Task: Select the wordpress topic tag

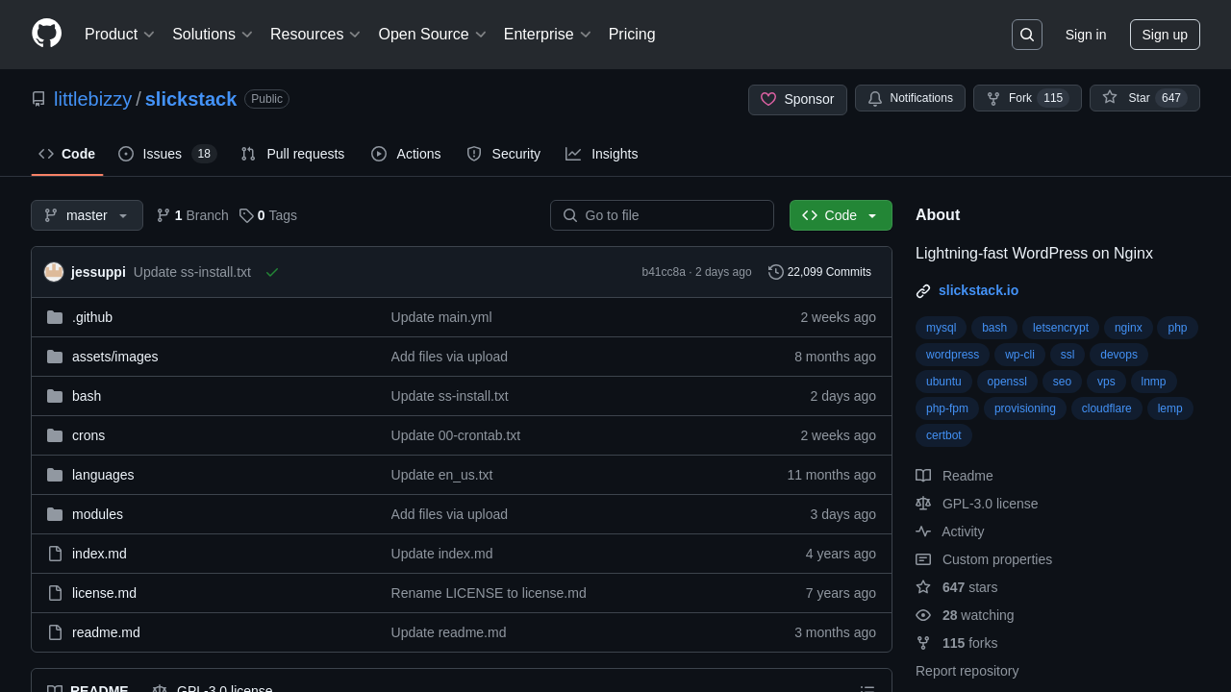Action: click(x=952, y=355)
